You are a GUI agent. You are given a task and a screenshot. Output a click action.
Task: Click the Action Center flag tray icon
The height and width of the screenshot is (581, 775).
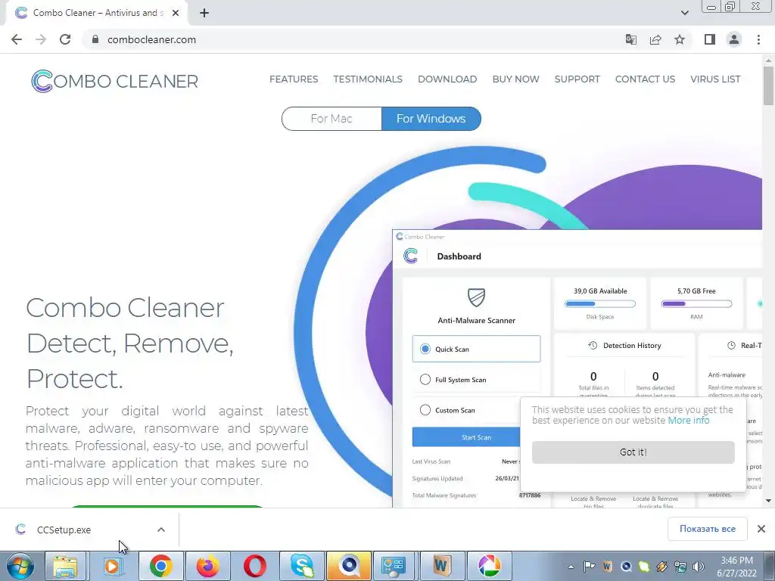coord(589,567)
